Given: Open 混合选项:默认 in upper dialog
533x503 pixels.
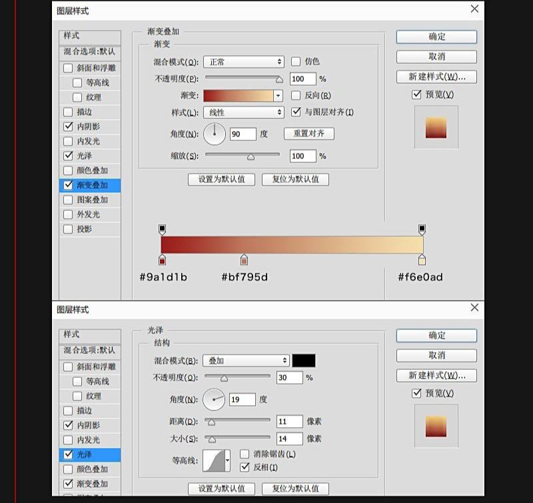Looking at the screenshot, I should pos(90,52).
